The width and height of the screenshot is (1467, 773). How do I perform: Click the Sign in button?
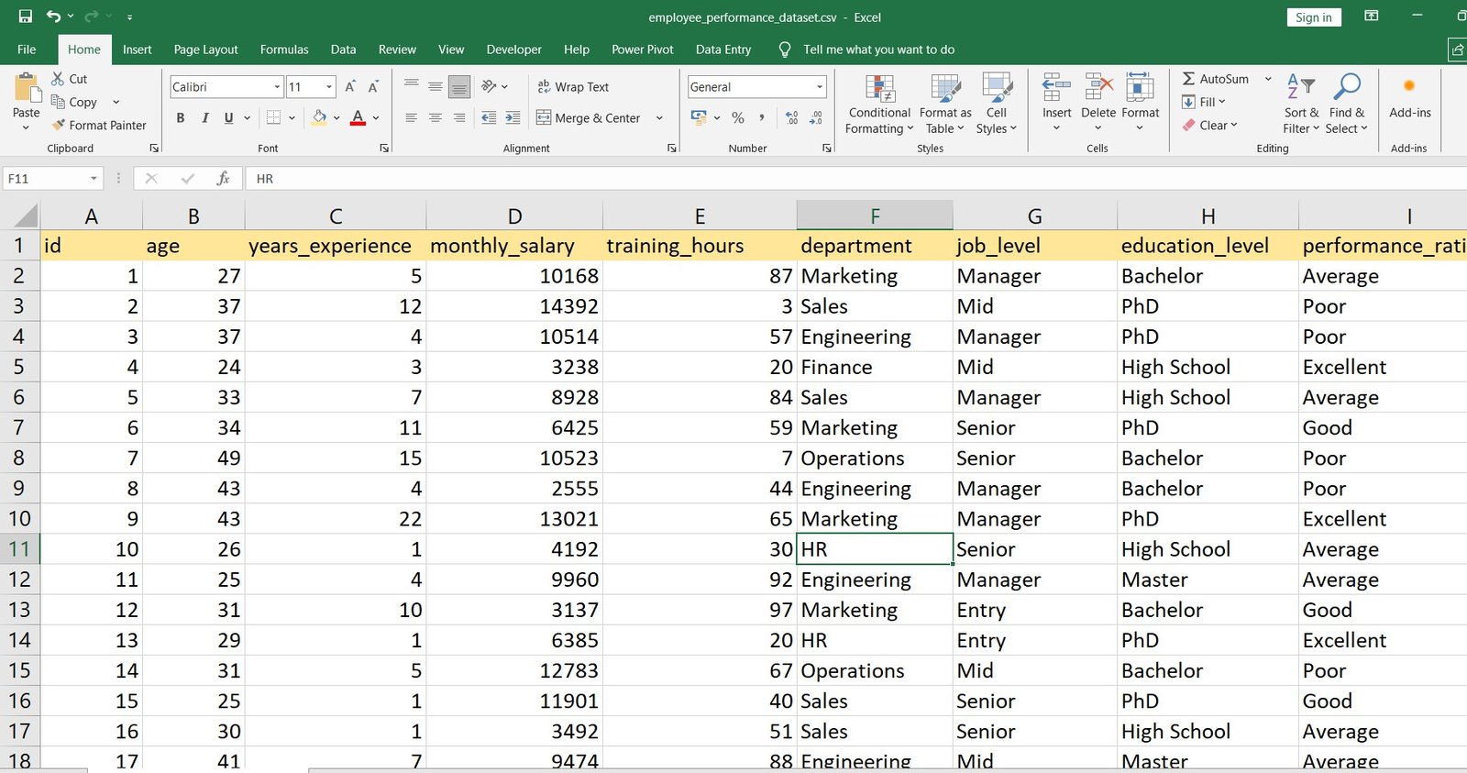tap(1313, 17)
